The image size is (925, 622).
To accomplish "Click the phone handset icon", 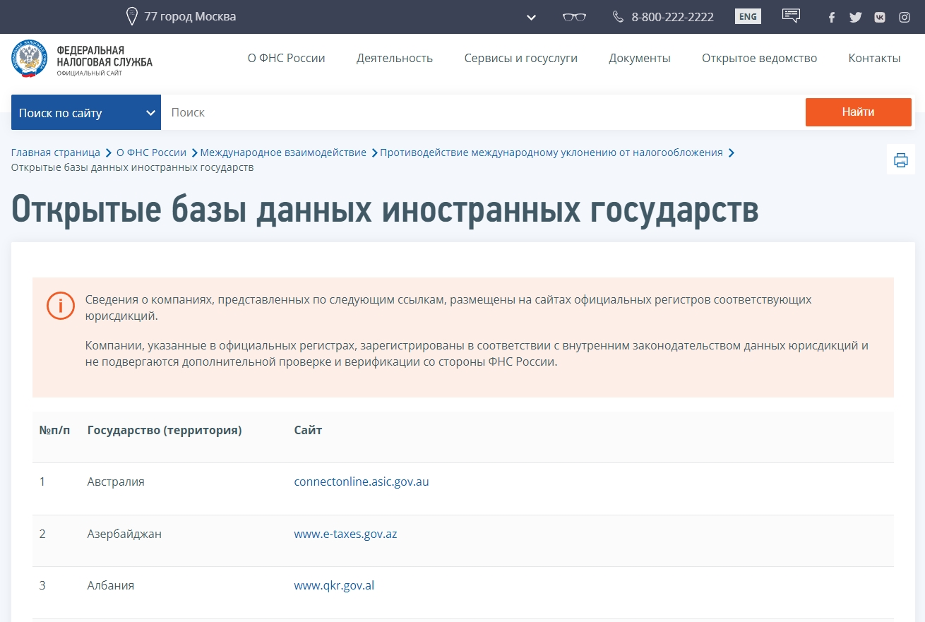I will click(618, 16).
